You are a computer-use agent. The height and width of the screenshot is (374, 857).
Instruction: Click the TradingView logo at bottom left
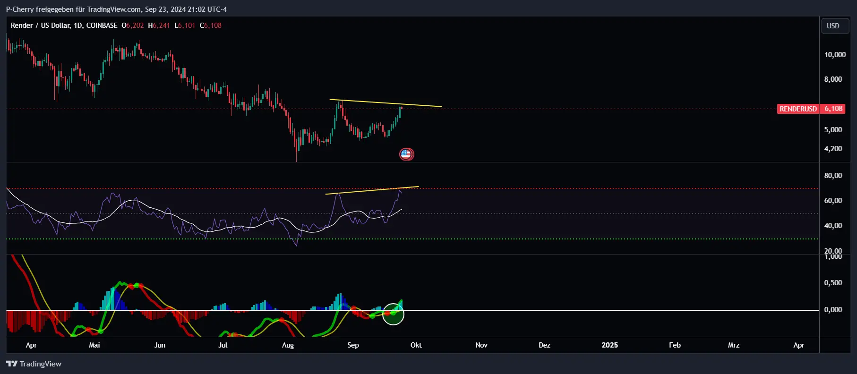pos(34,364)
